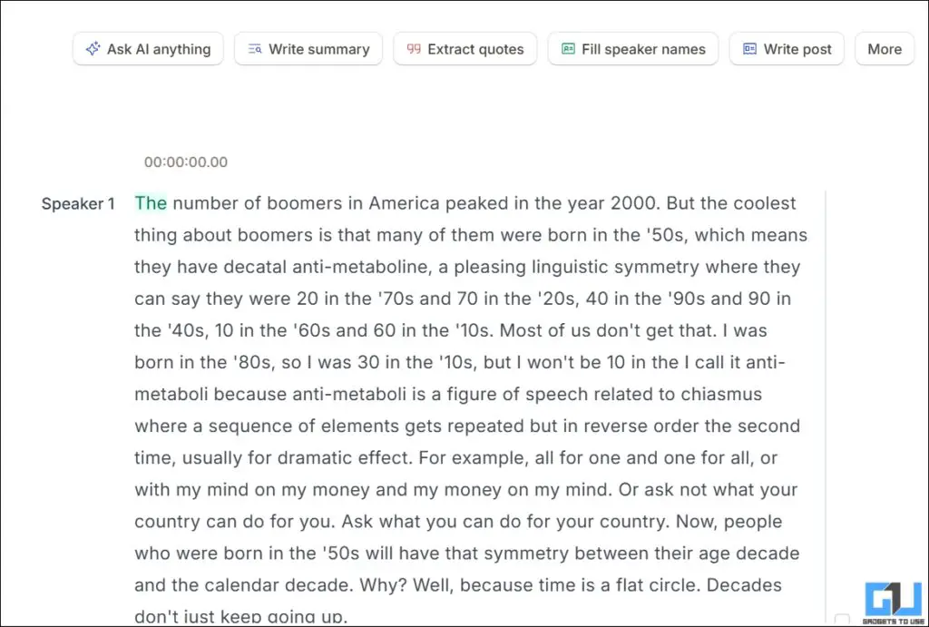This screenshot has width=929, height=627.
Task: Open the More options menu
Action: [885, 49]
